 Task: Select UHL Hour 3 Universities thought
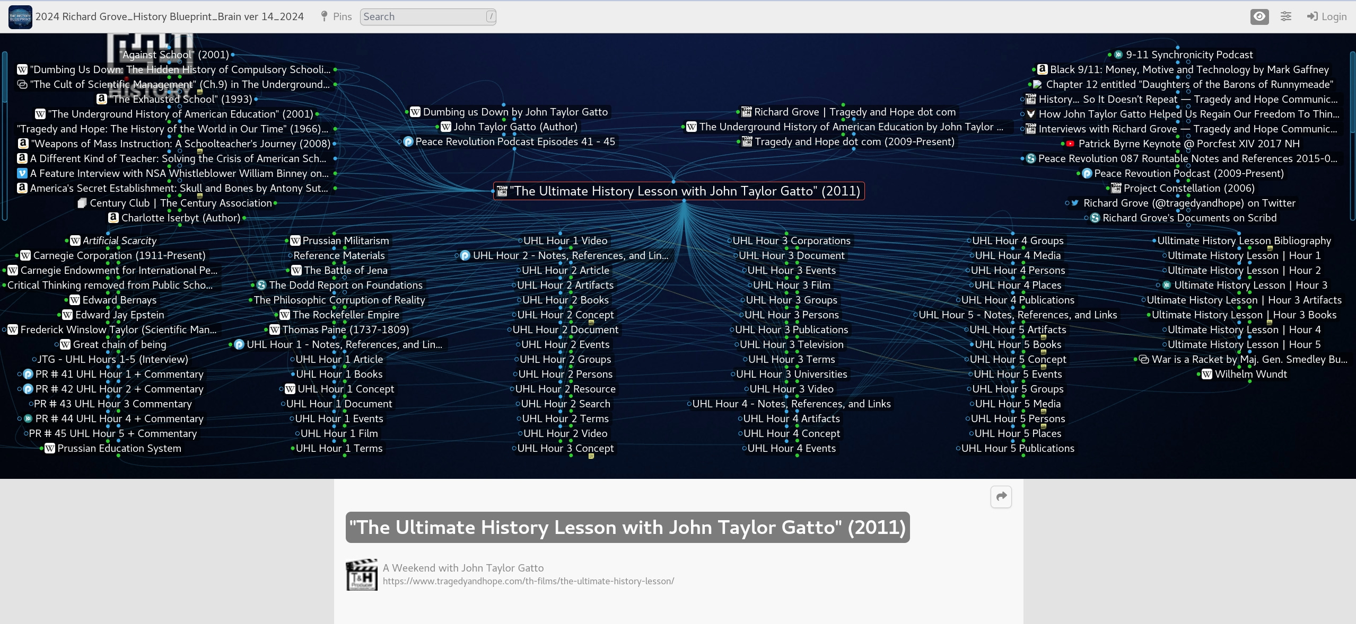point(791,374)
